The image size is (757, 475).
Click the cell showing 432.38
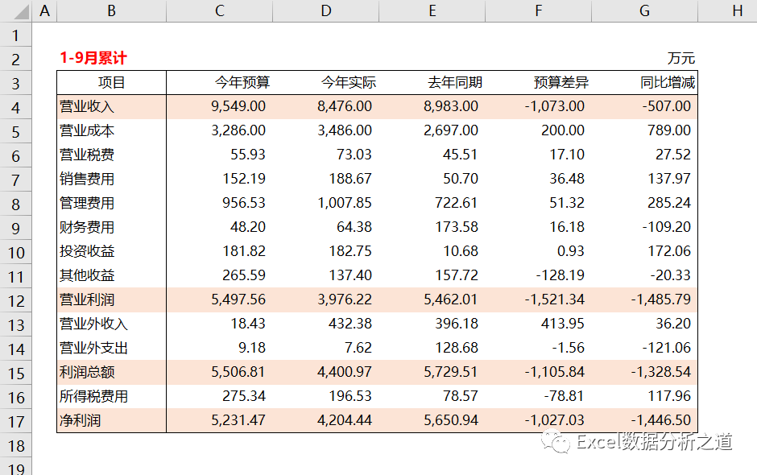pos(326,324)
